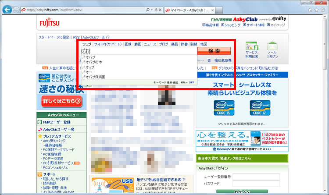Image resolution: width=329 pixels, height=195 pixels.
Task: Click the orange 検索 button
Action: pos(214,51)
